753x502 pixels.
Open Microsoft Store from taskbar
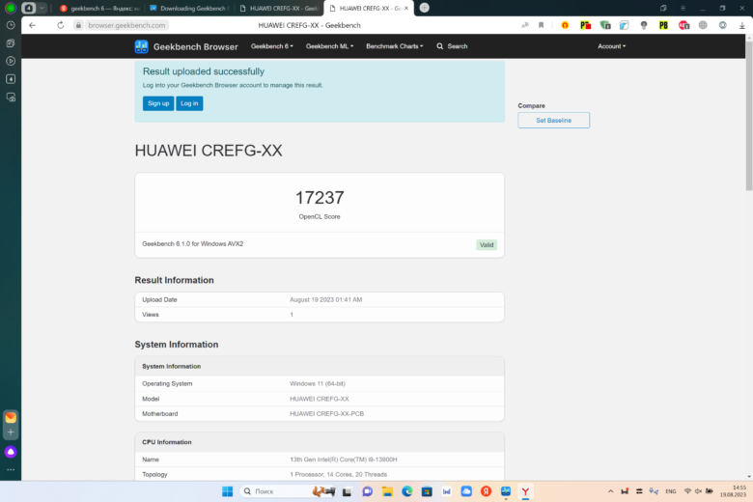(x=427, y=491)
